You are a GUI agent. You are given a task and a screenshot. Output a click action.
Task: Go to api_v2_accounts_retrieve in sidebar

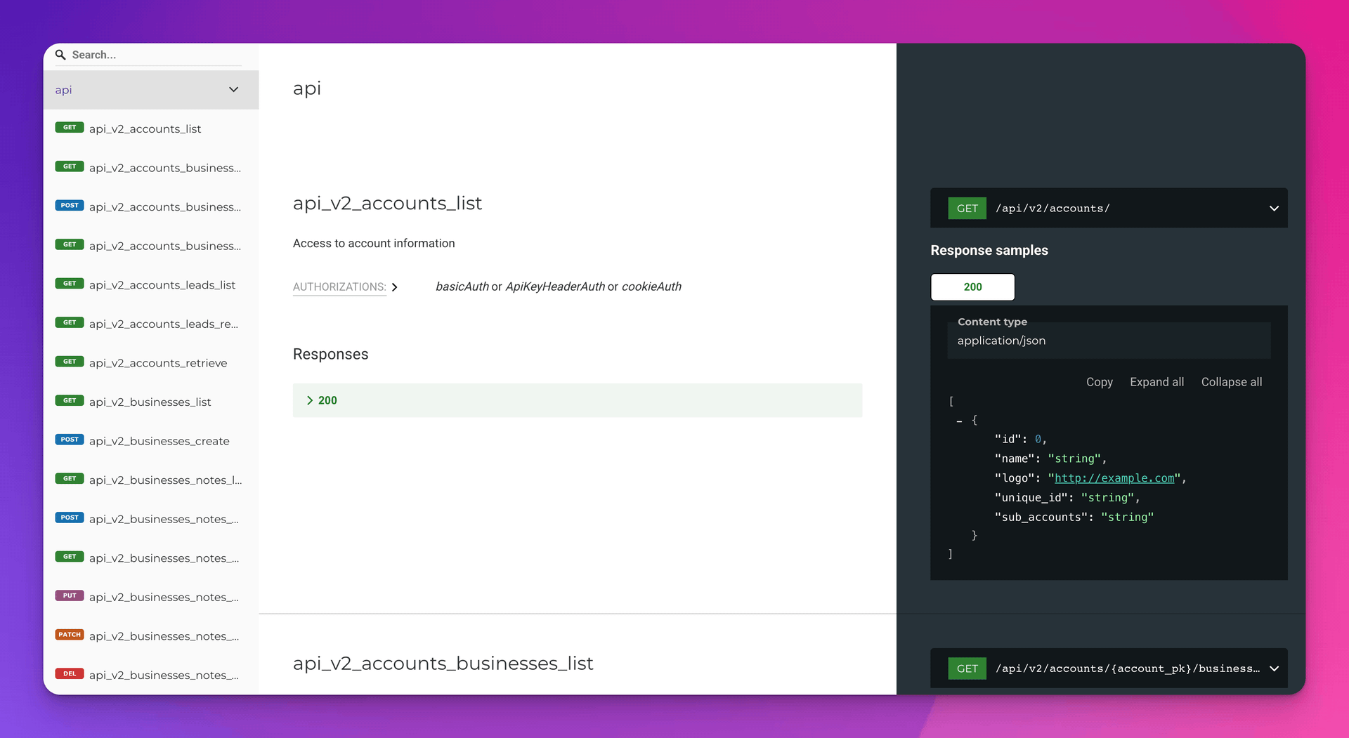pyautogui.click(x=158, y=363)
